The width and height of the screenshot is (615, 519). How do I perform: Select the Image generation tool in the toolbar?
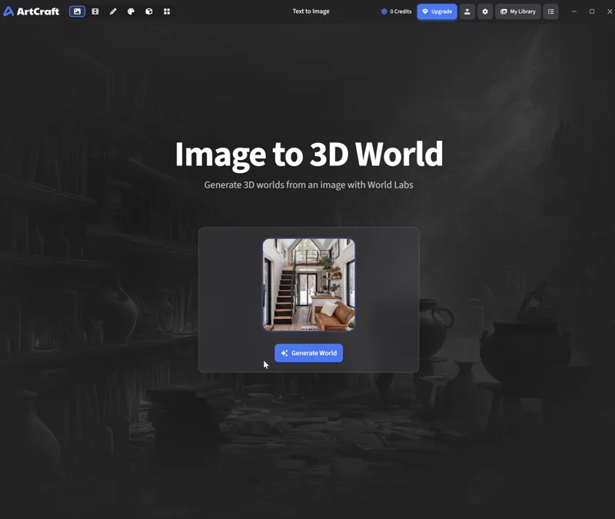(76, 12)
